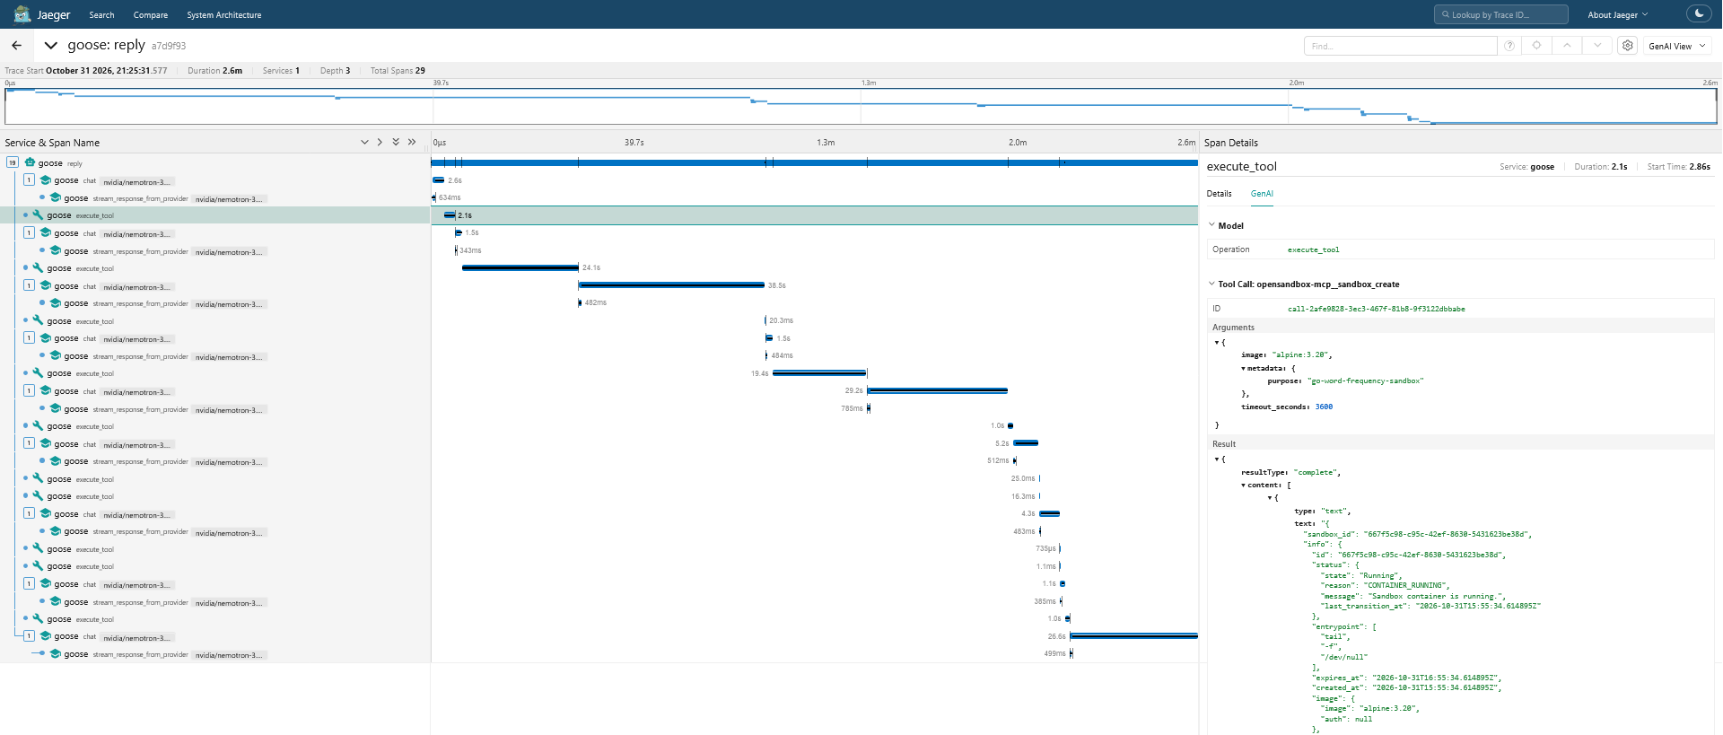Toggle the 19 children count box
The height and width of the screenshot is (735, 1723).
(13, 162)
